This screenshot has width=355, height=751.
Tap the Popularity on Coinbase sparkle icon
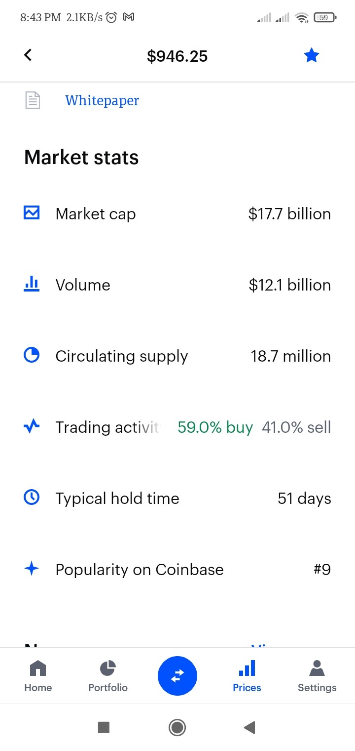pyautogui.click(x=32, y=568)
